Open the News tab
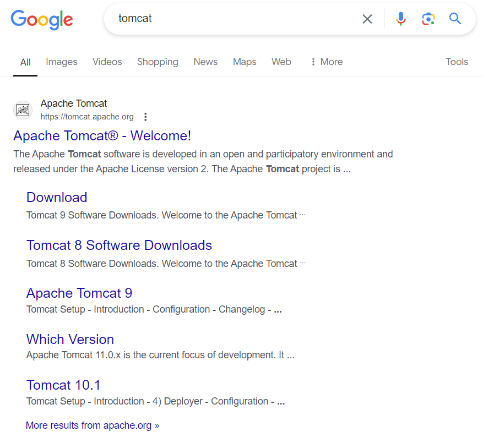This screenshot has width=483, height=448. pyautogui.click(x=205, y=62)
